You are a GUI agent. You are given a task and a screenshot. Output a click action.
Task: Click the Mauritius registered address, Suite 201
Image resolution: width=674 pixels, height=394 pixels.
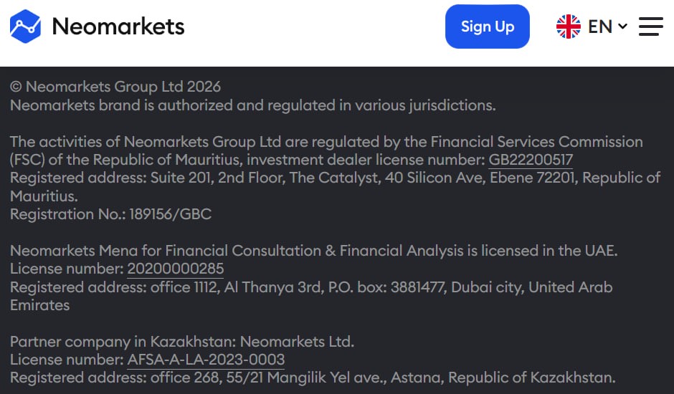pos(335,178)
